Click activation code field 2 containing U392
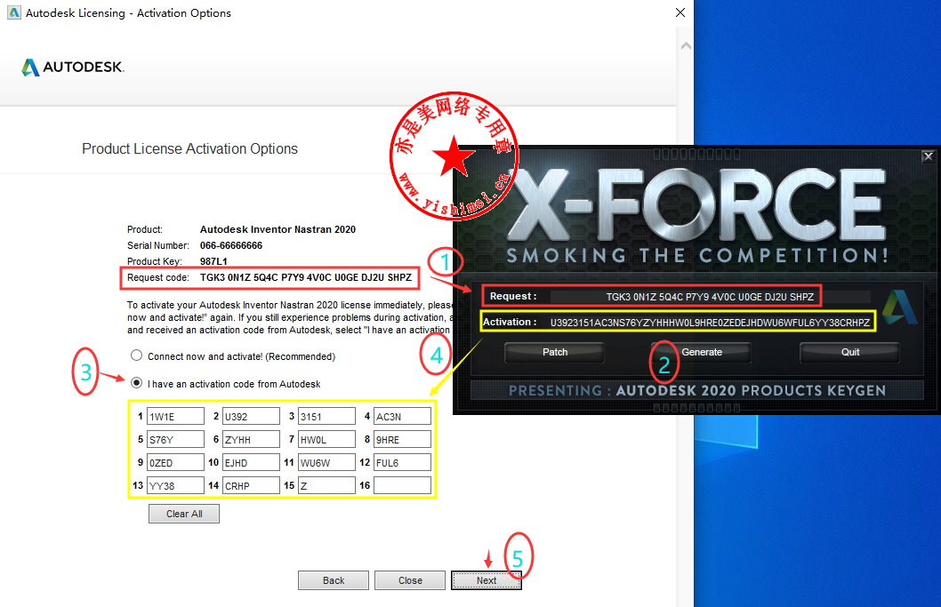Viewport: 941px width, 607px height. [x=251, y=416]
